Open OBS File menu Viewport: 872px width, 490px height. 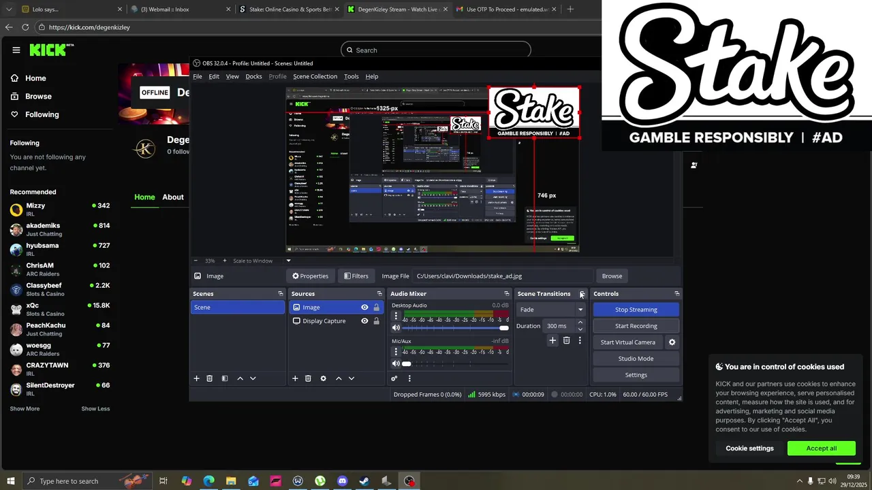pos(198,76)
